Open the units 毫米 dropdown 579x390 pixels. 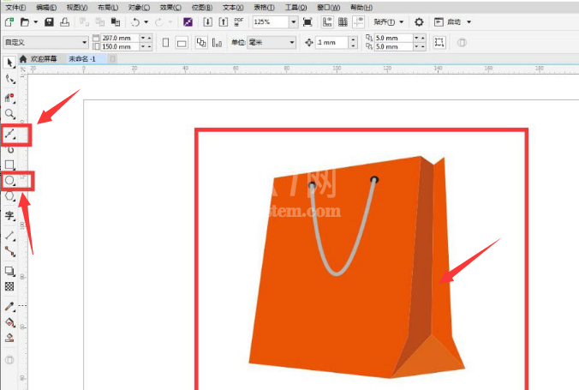(272, 43)
